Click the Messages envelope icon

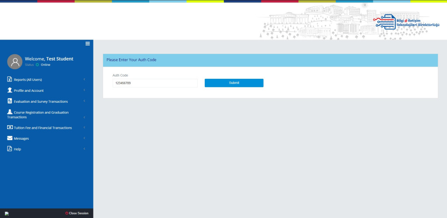(x=10, y=138)
